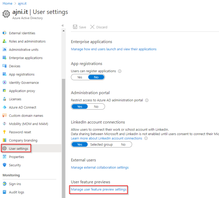Screen dimensions: 219x198
Task: Click the Discard button label
Action: coord(102,27)
